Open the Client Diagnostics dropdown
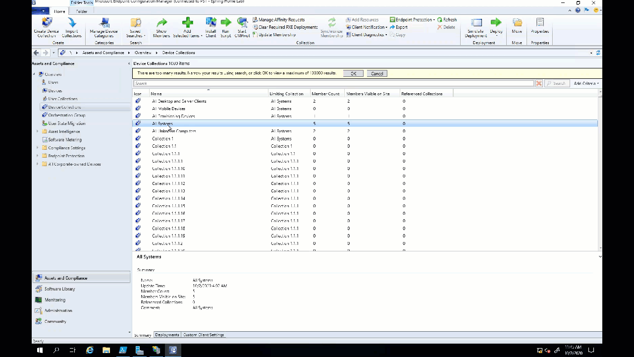Screen dimensions: 634x357 click(x=367, y=35)
